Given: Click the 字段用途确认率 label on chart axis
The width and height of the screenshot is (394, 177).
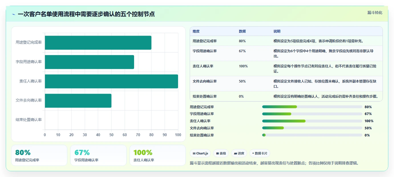Looking at the screenshot, I should [x=29, y=62].
